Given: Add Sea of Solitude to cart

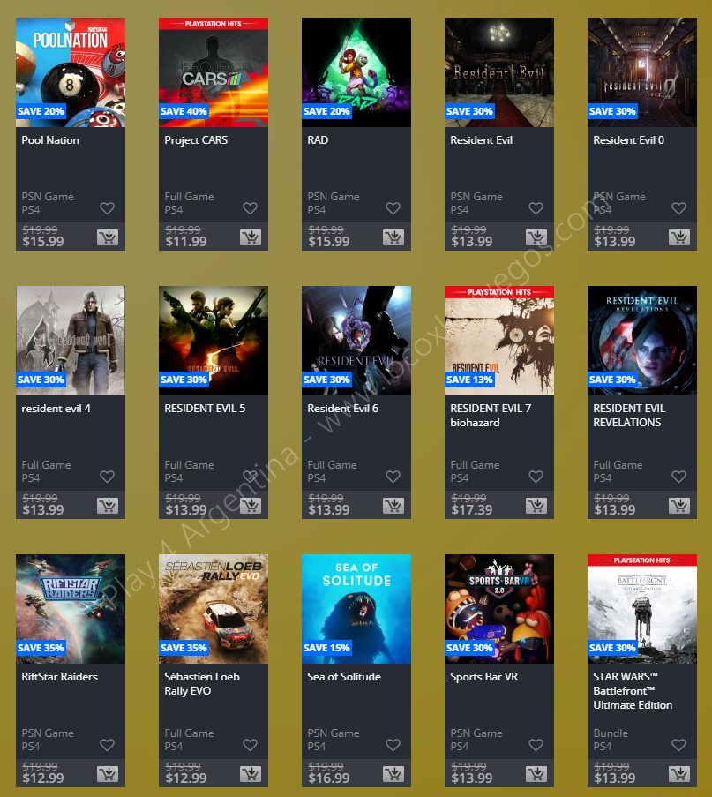Looking at the screenshot, I should click(x=393, y=774).
